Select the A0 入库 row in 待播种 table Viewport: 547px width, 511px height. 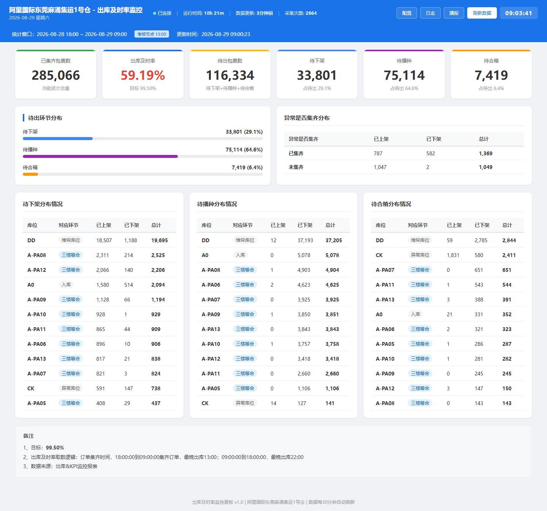coord(273,255)
